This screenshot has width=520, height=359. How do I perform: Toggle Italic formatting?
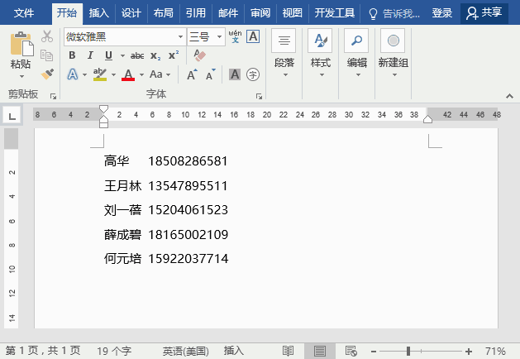[x=90, y=55]
